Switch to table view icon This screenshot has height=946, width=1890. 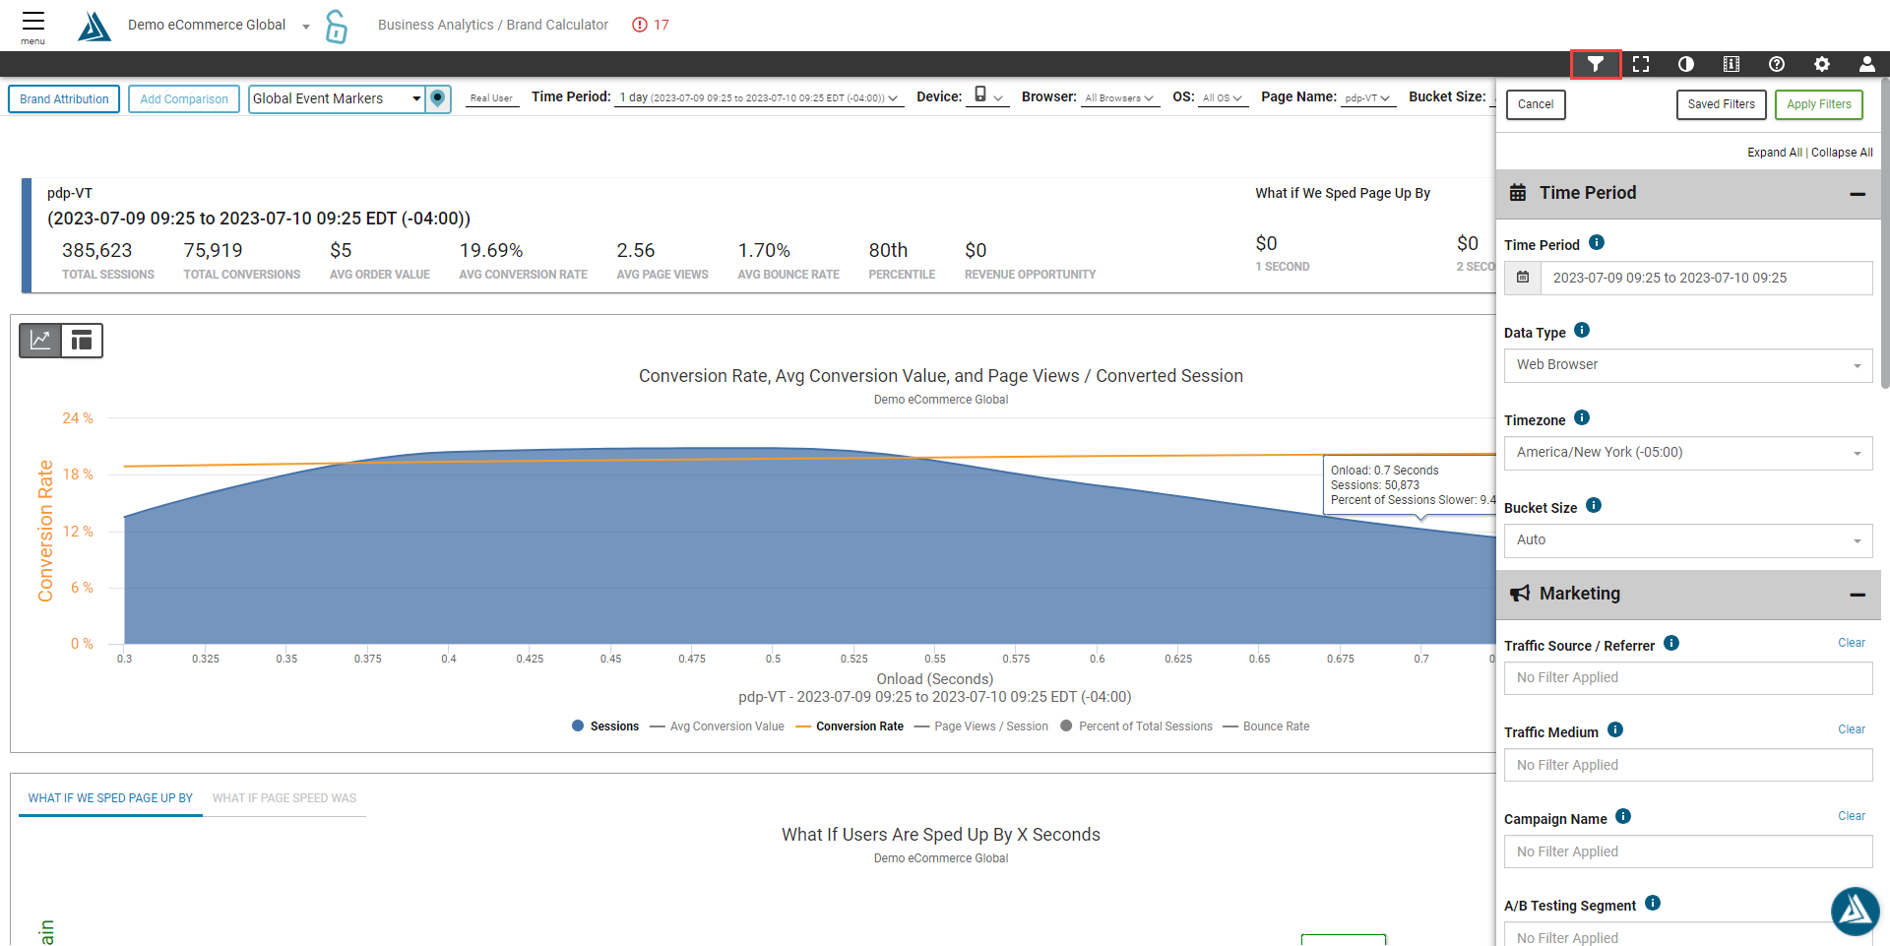pyautogui.click(x=82, y=341)
